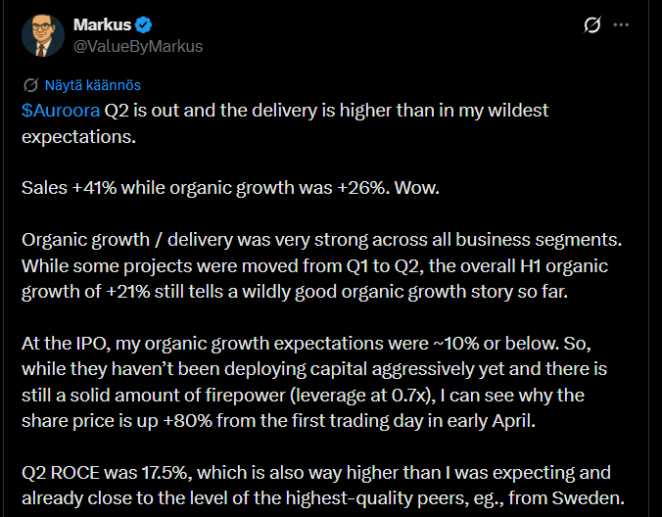Image resolution: width=662 pixels, height=517 pixels.
Task: Open the @ValueByMarkus handle
Action: tap(138, 46)
